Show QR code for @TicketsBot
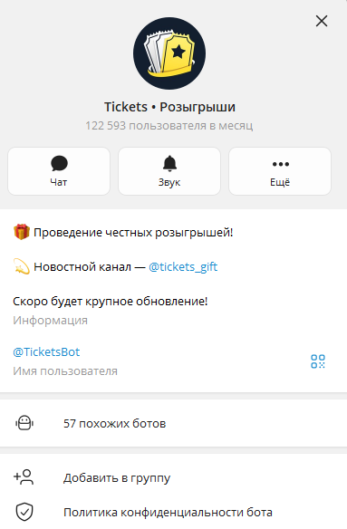 [x=318, y=361]
